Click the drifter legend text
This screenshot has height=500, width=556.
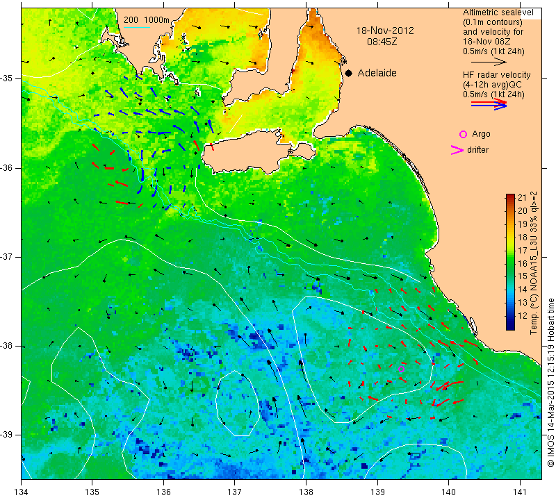pyautogui.click(x=477, y=150)
